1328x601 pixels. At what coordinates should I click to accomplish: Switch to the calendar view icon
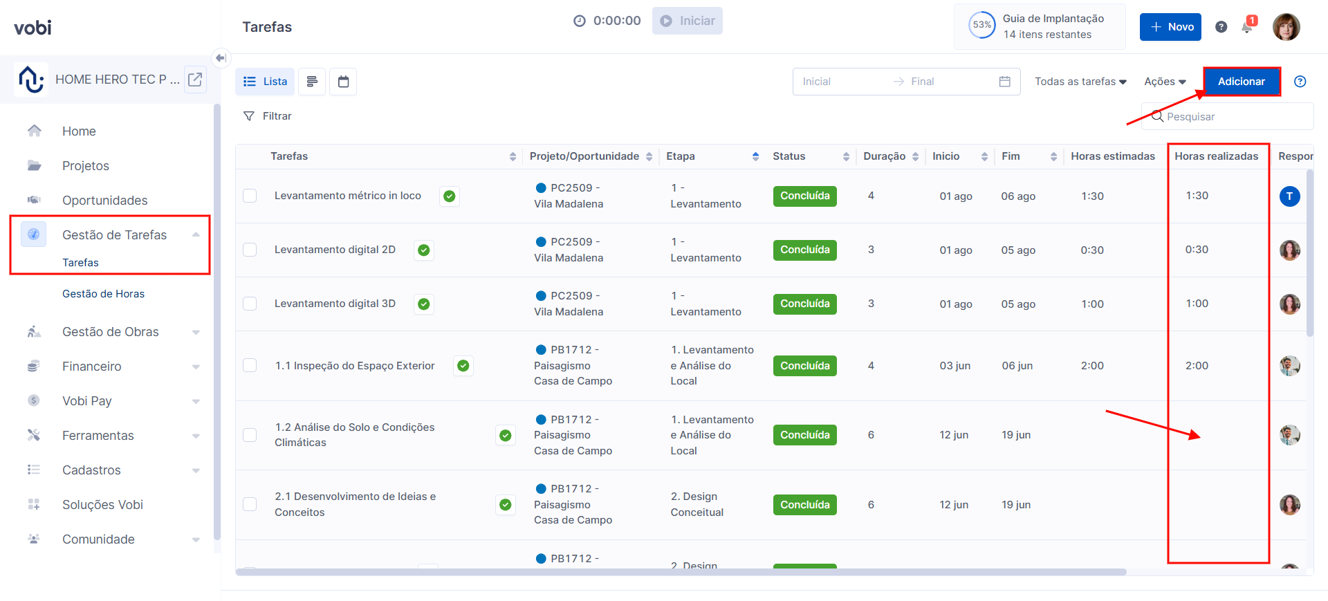click(x=343, y=82)
